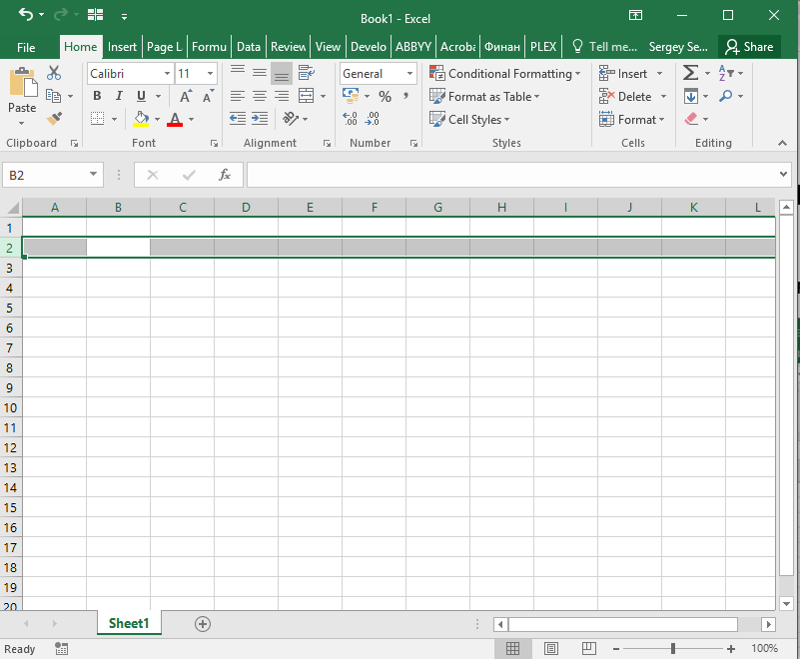Click the Accounting Number Format icon
Viewport: 800px width, 659px height.
351,96
